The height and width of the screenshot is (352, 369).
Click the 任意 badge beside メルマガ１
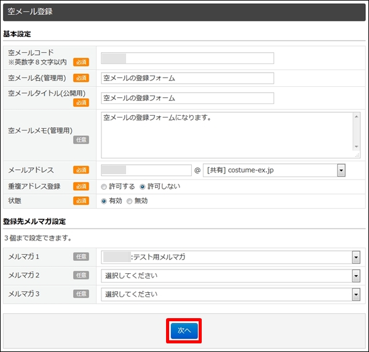[x=81, y=257]
